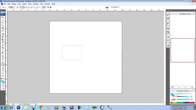The image size is (196, 110).
Task: Select the History Brush tool
Action: tap(3, 42)
